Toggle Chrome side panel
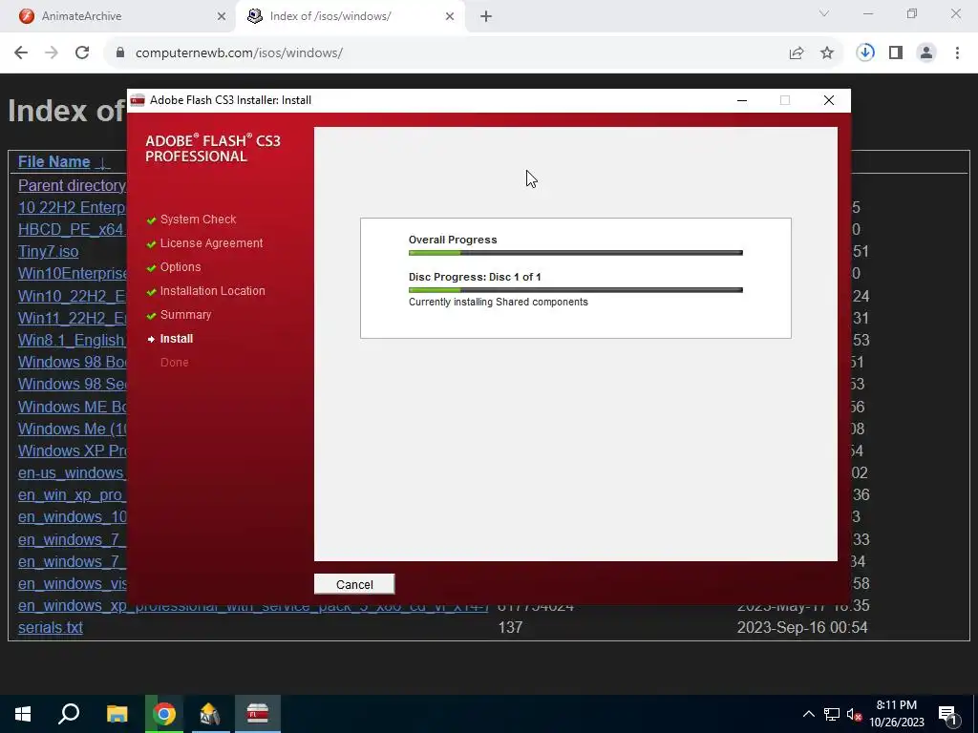The height and width of the screenshot is (733, 978). 896,53
